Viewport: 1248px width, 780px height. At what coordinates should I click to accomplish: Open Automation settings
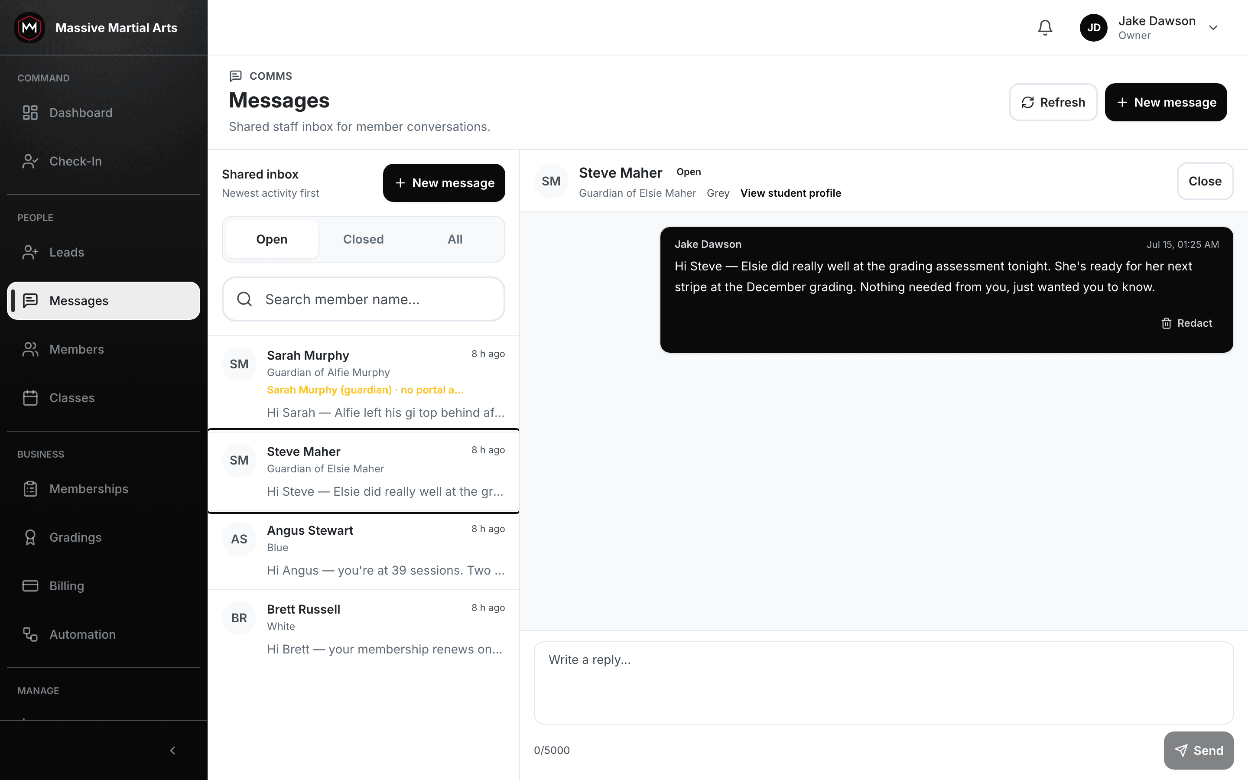(103, 634)
